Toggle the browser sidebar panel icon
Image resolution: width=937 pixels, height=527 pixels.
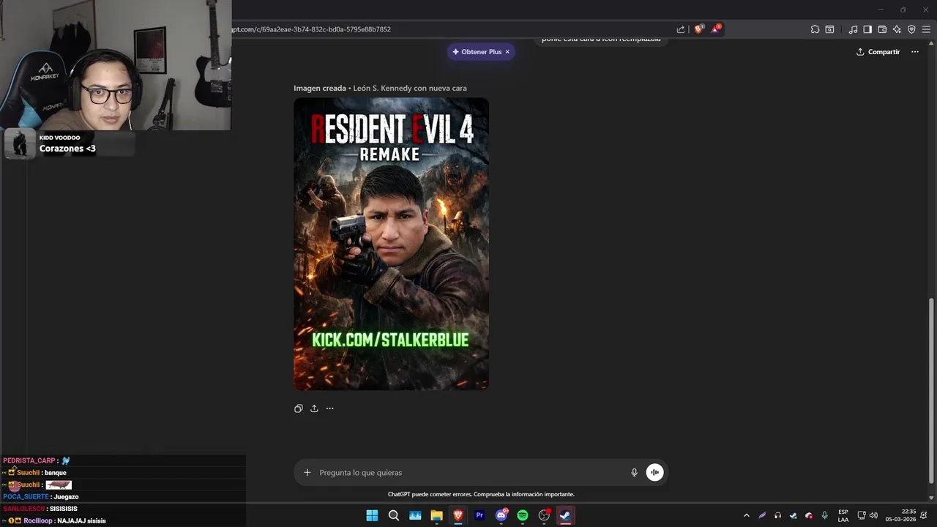pyautogui.click(x=867, y=29)
